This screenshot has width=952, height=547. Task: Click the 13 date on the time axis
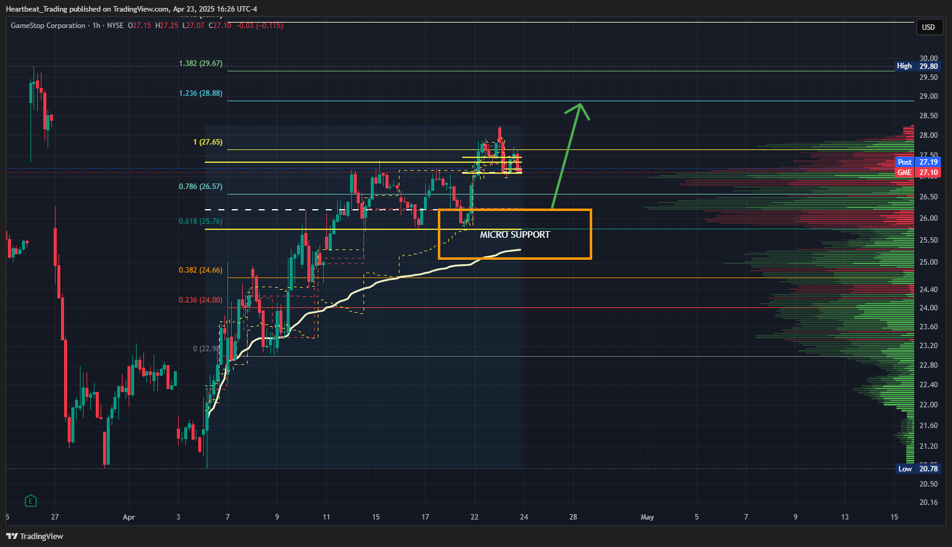(845, 517)
